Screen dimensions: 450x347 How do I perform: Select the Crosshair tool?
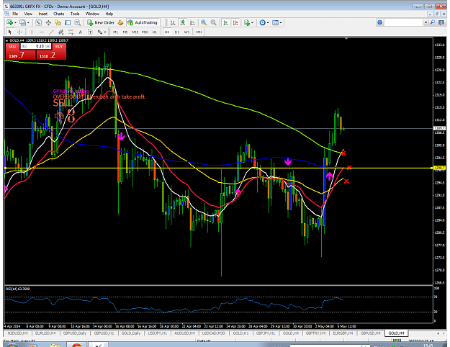20,32
